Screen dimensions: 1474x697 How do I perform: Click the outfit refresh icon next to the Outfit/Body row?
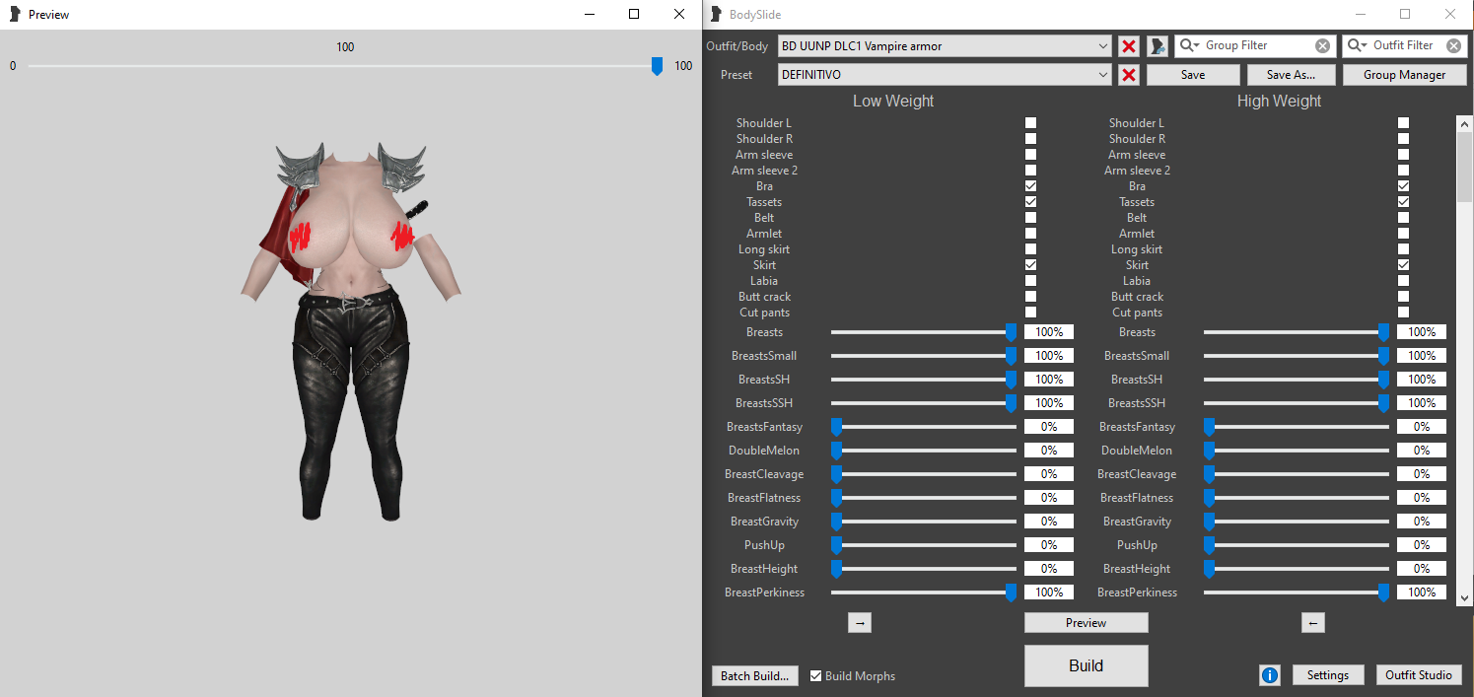(x=1158, y=45)
